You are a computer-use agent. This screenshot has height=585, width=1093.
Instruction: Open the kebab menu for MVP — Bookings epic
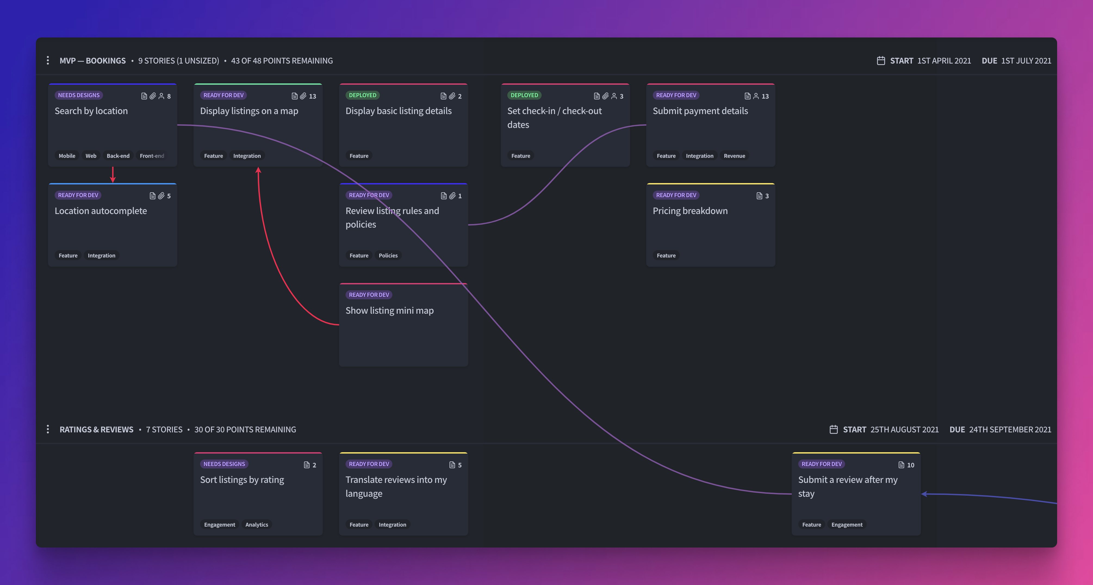(48, 60)
